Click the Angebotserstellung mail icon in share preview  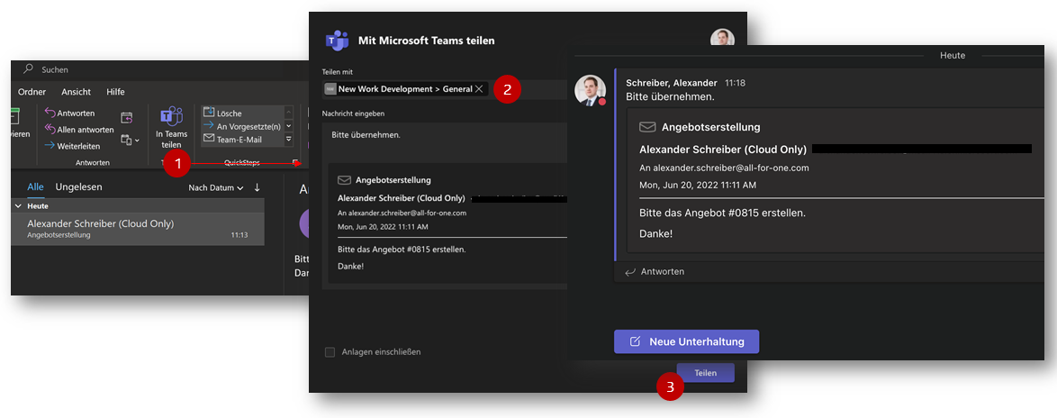click(345, 180)
